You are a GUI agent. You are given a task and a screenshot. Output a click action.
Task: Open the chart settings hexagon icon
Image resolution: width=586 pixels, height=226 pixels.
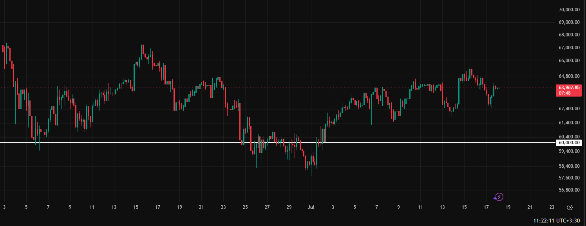[570, 208]
